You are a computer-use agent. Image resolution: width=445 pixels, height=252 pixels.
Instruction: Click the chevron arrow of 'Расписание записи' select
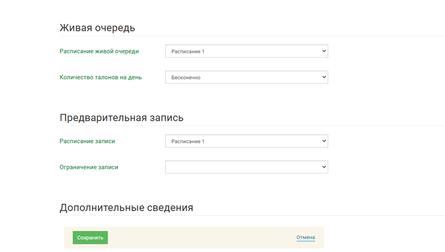tap(323, 142)
